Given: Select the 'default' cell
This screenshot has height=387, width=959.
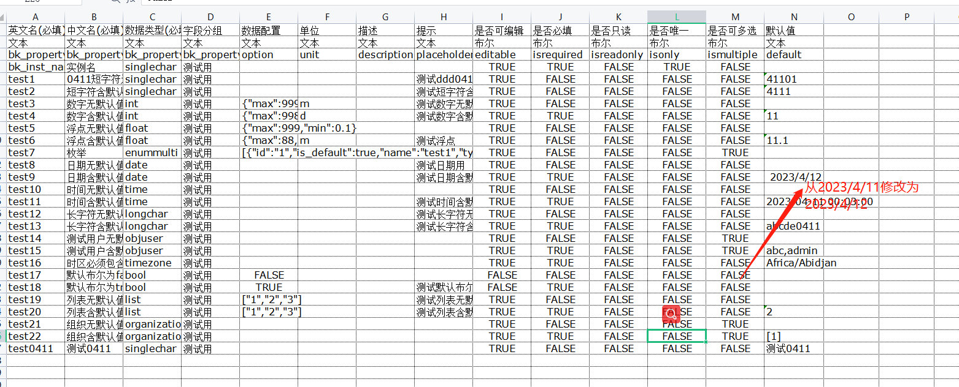Looking at the screenshot, I should pos(793,54).
